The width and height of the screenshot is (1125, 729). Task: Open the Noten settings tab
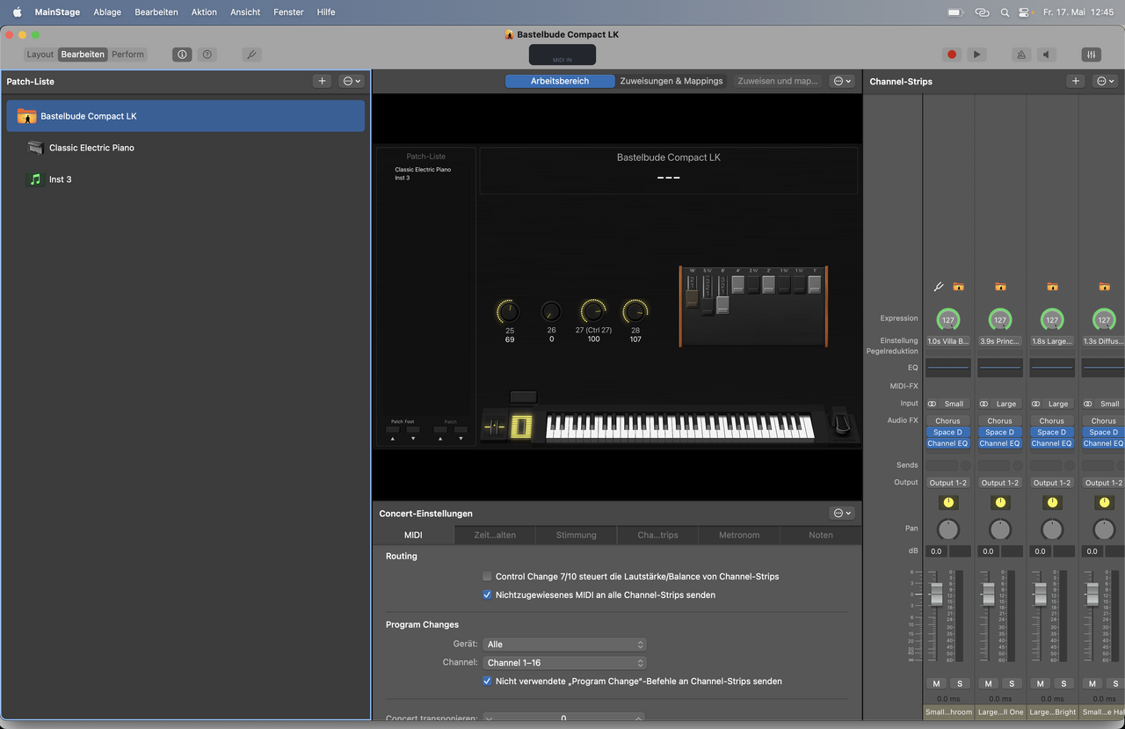(x=821, y=535)
